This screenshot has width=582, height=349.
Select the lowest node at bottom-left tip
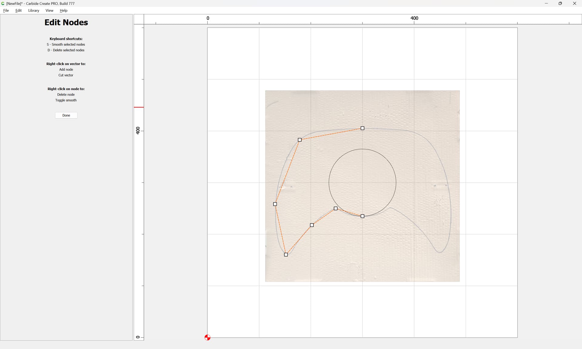pyautogui.click(x=286, y=255)
